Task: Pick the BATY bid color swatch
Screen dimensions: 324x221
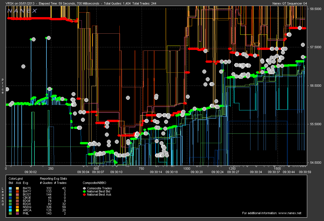Action: 10,191
